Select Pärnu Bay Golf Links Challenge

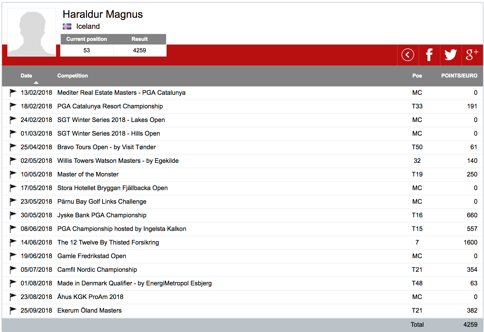click(x=102, y=202)
